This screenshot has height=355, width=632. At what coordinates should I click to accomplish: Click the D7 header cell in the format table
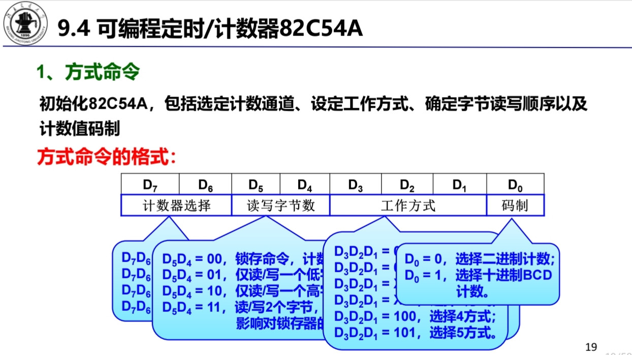coord(150,184)
